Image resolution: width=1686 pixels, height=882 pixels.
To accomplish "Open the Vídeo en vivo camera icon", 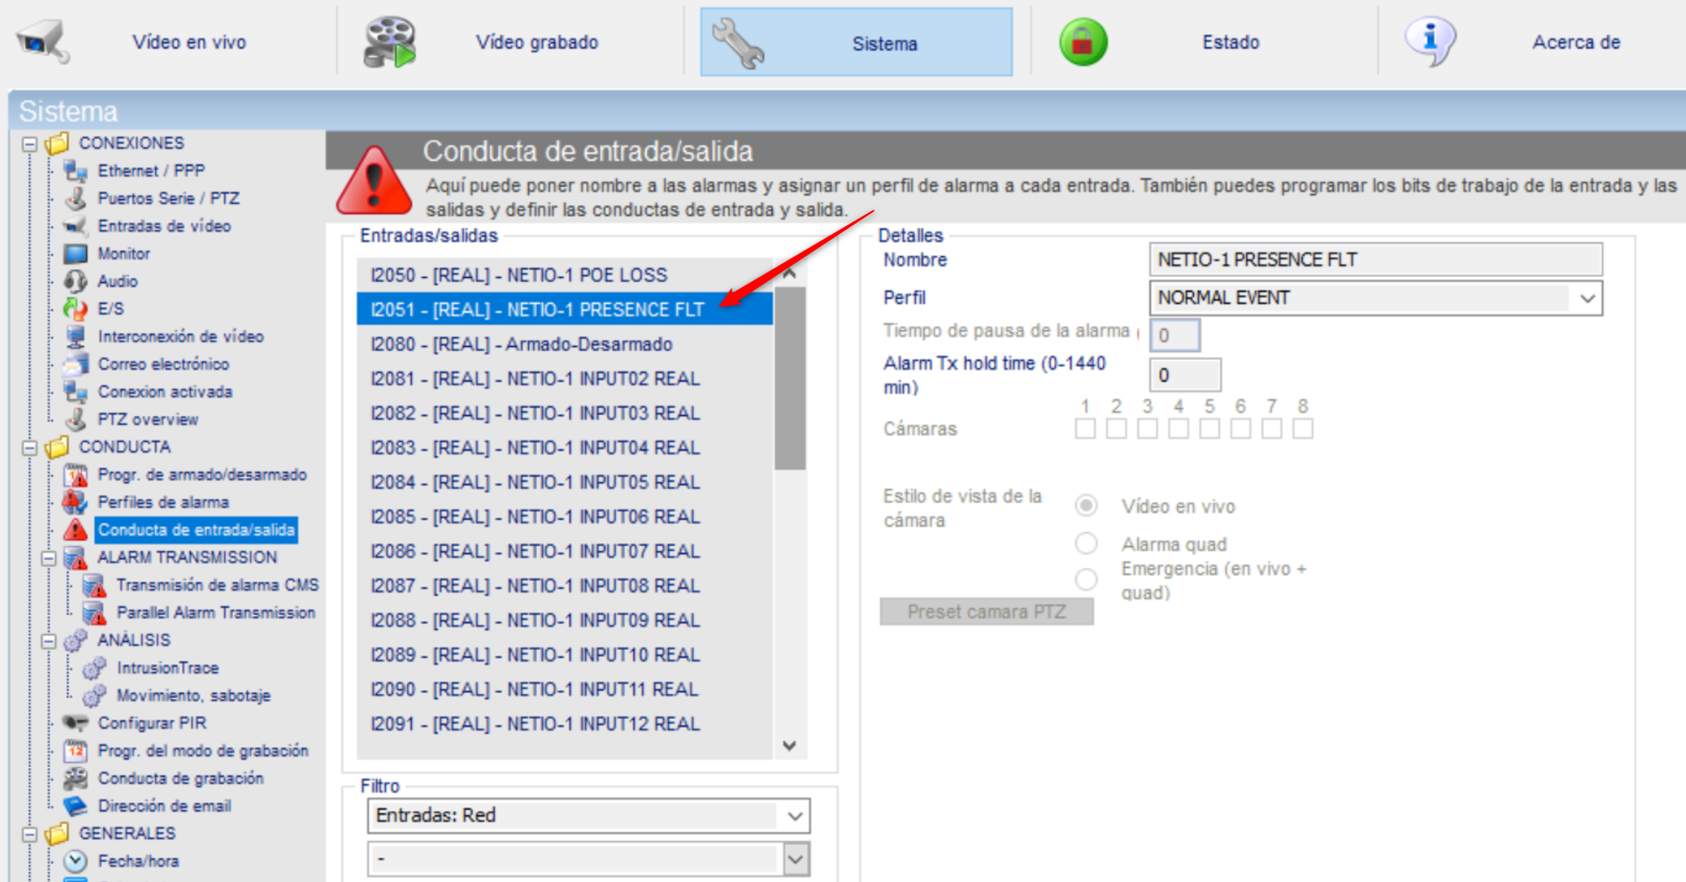I will [x=43, y=41].
